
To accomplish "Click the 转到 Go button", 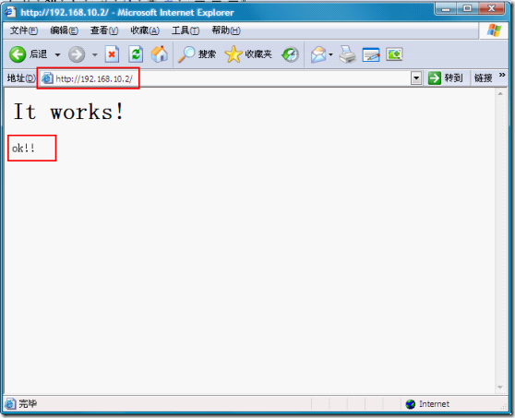I will tap(445, 78).
